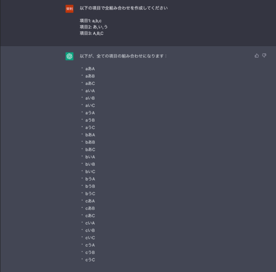Click the list item aうC
The image size is (276, 272).
click(x=90, y=127)
